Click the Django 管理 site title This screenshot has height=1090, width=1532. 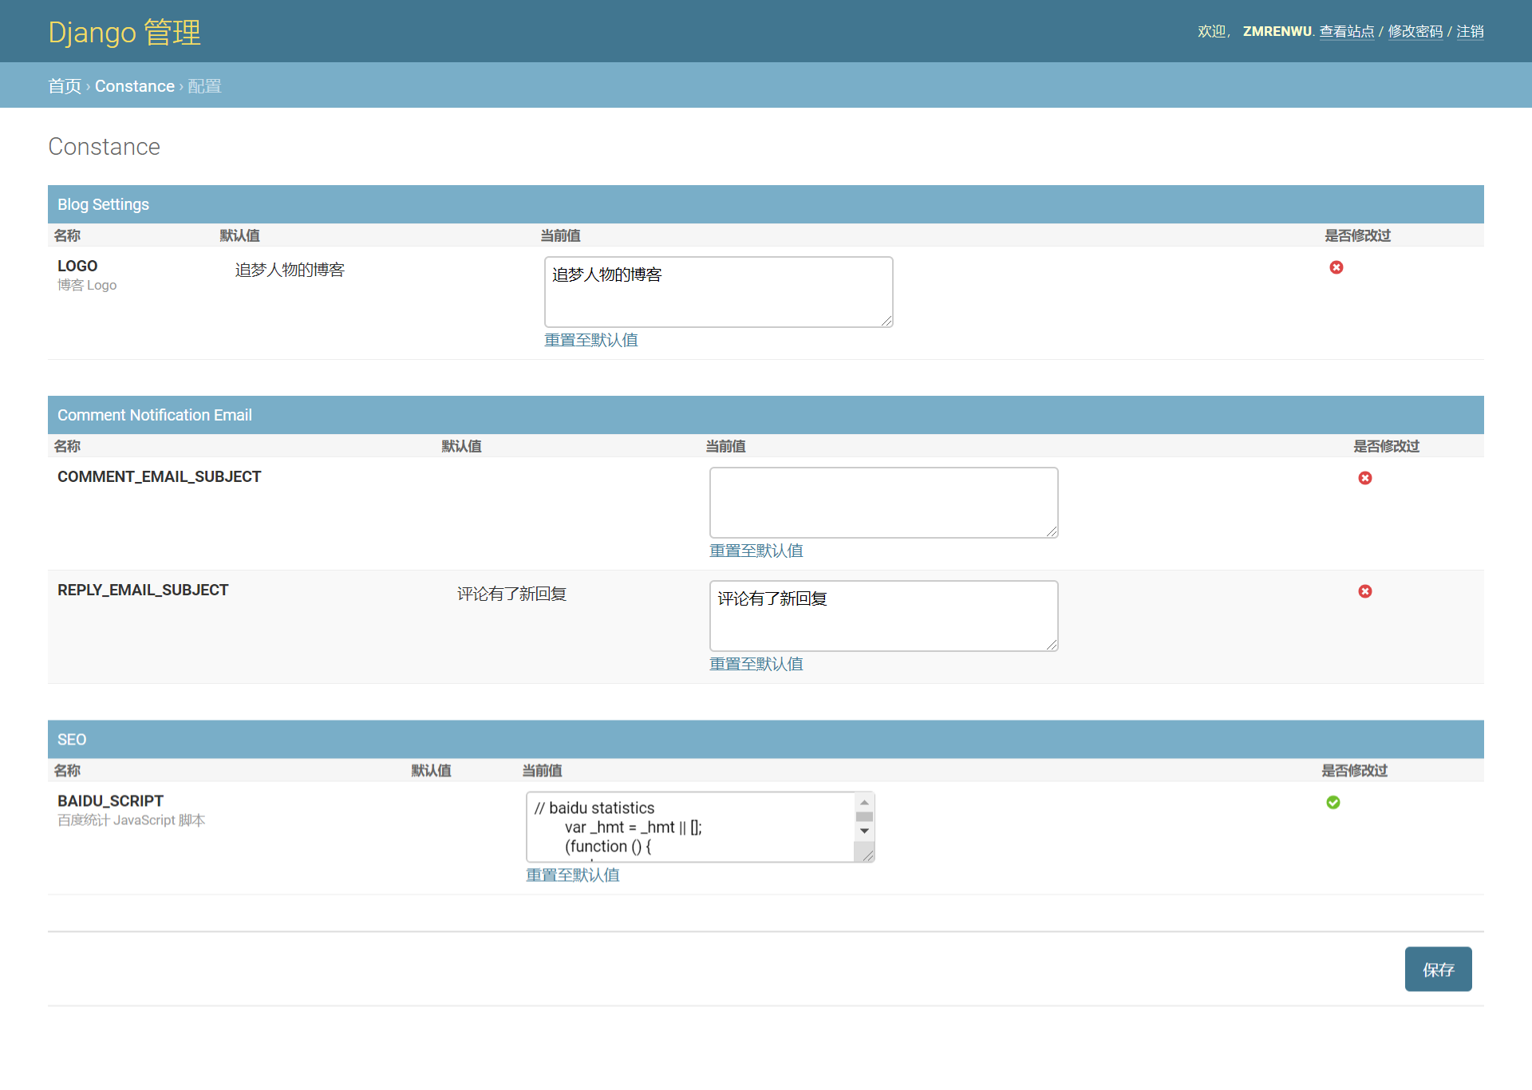124,32
